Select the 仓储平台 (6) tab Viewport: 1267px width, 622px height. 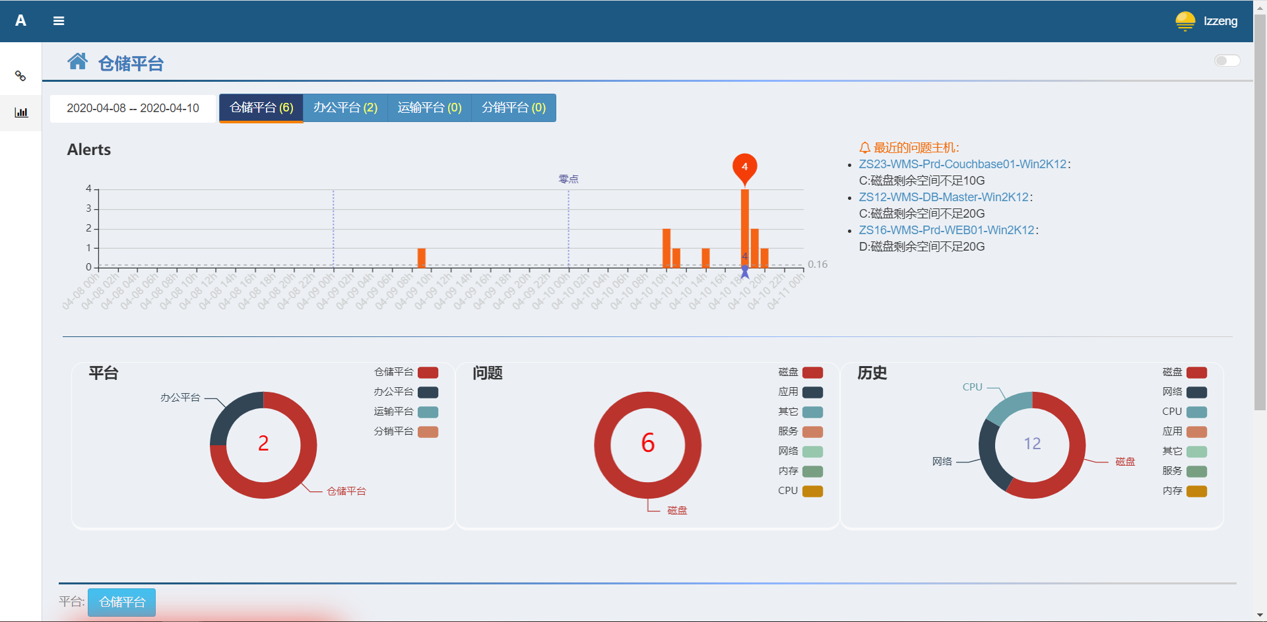coord(261,108)
